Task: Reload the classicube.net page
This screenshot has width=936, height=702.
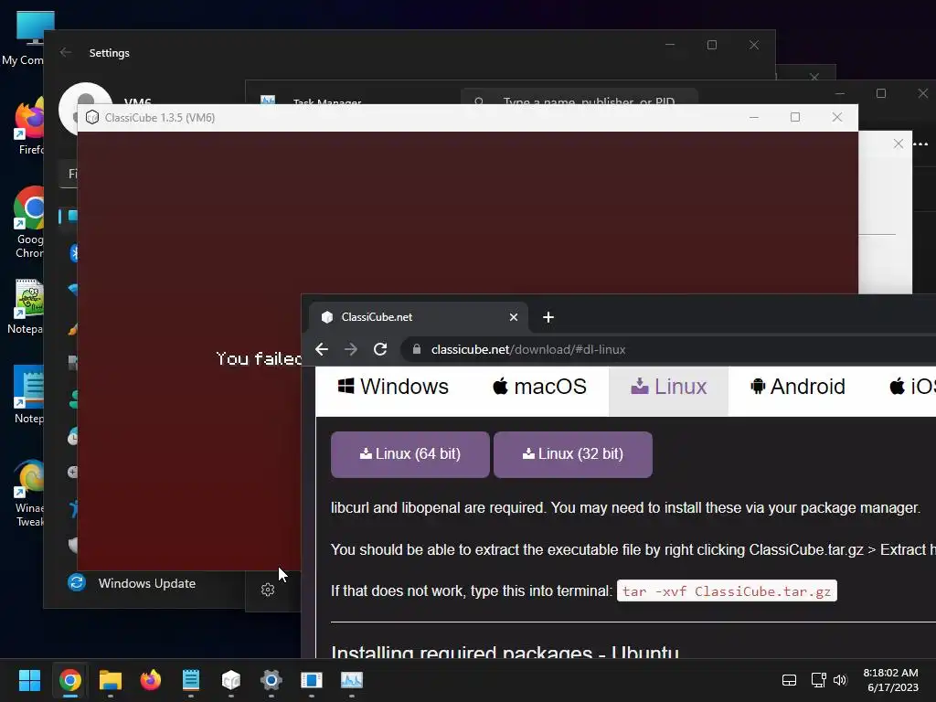Action: coord(380,349)
